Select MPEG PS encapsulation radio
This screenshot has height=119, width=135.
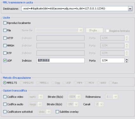coord(21,83)
